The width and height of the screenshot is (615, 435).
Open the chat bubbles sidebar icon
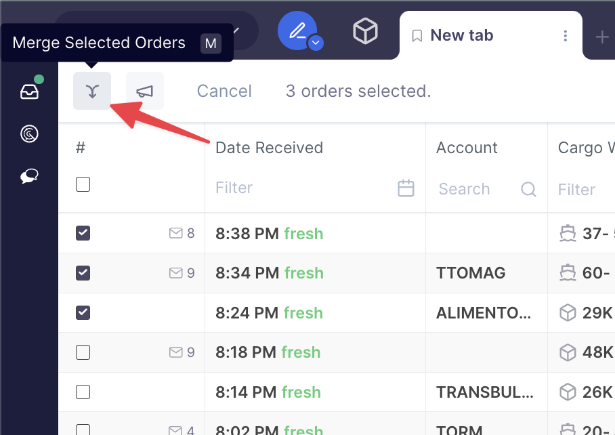pos(29,177)
